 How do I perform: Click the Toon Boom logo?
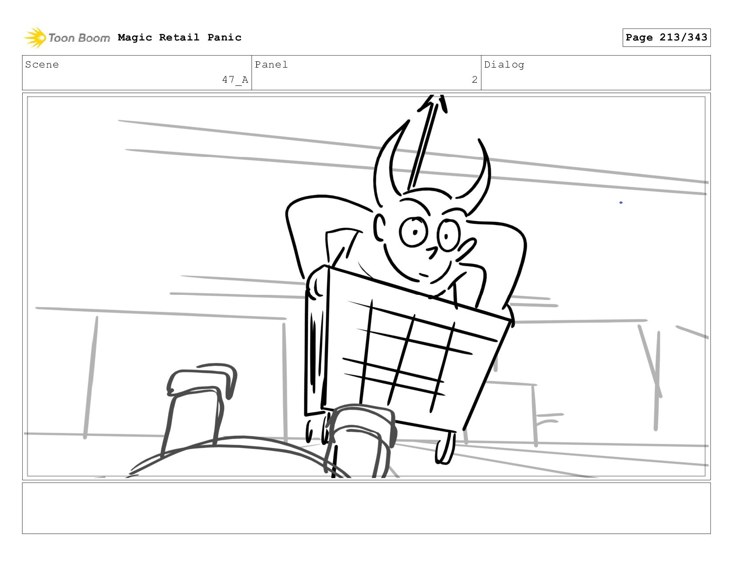tap(67, 38)
